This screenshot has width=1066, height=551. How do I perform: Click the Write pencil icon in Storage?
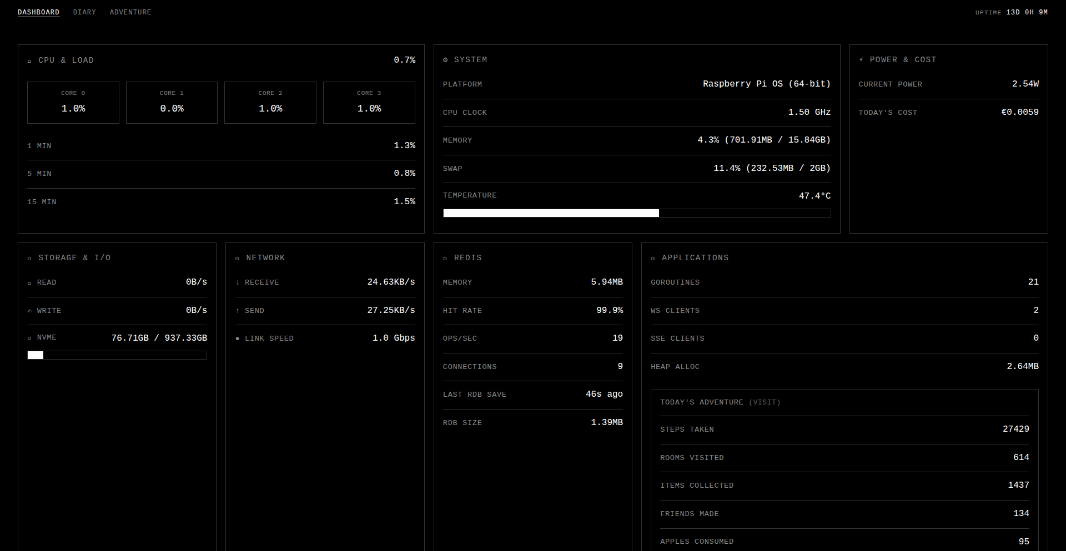[29, 311]
